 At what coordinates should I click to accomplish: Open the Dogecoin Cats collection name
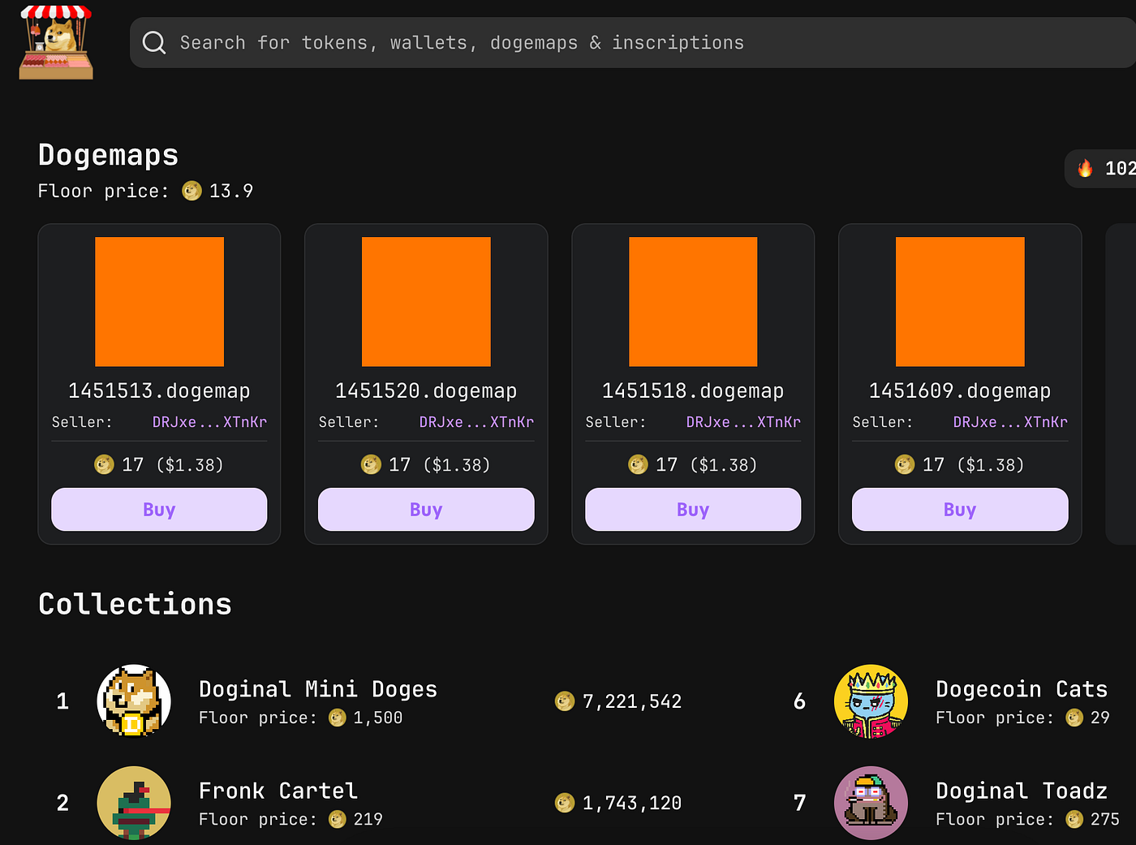pyautogui.click(x=1022, y=689)
